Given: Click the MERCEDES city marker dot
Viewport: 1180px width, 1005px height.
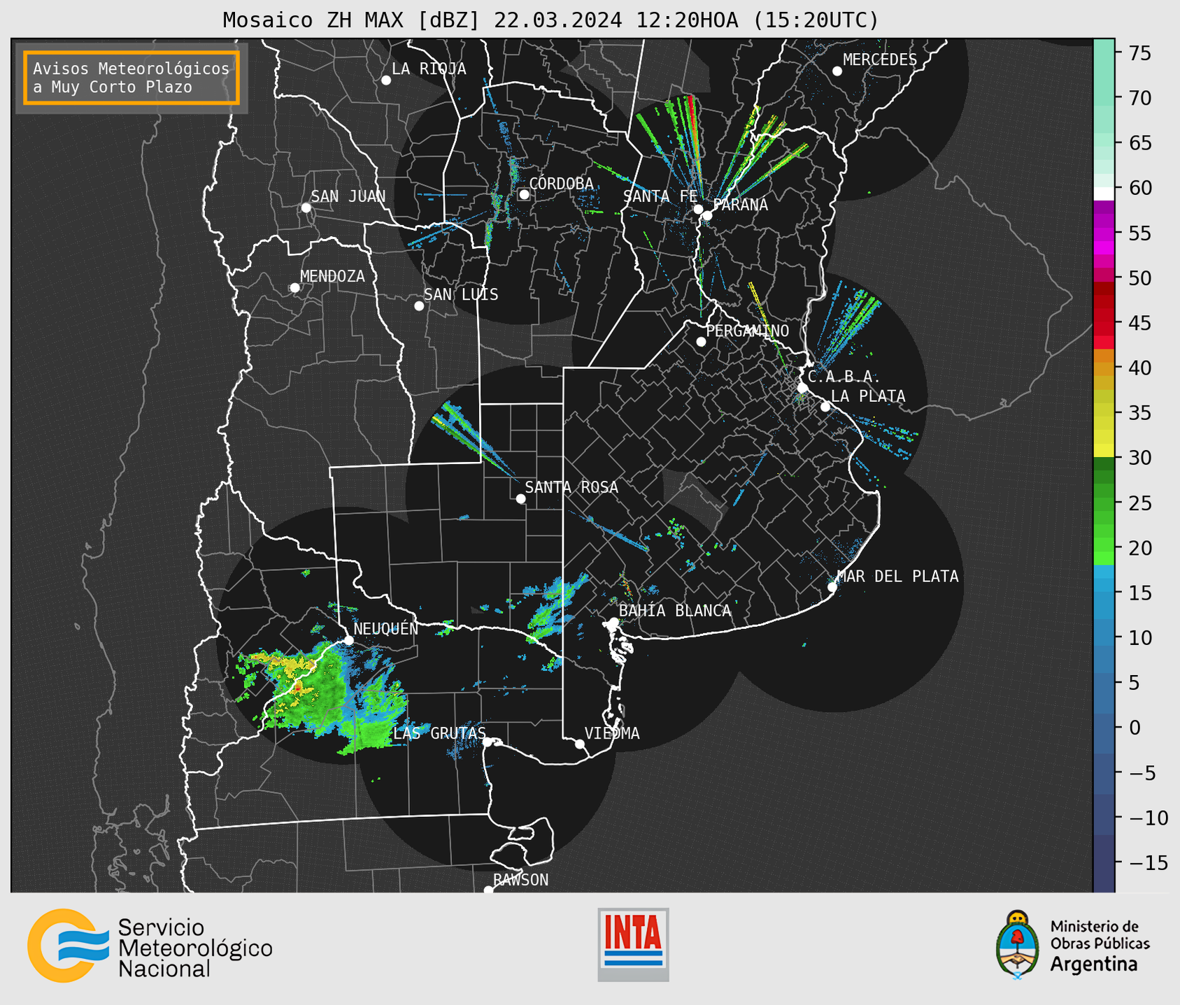Looking at the screenshot, I should click(x=837, y=71).
